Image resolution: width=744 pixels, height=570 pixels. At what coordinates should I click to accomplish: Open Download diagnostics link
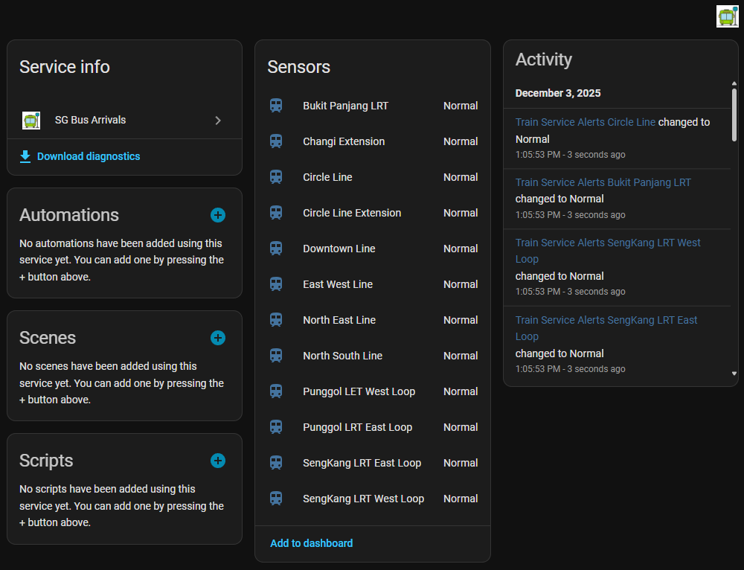[88, 156]
